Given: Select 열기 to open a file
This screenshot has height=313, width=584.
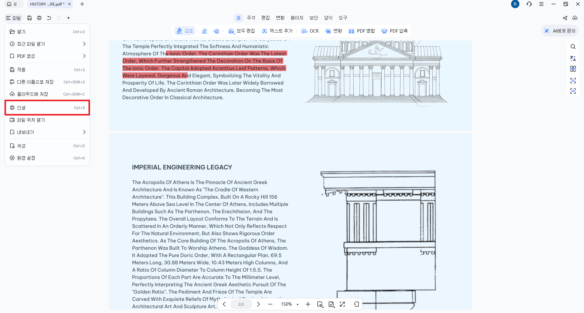Looking at the screenshot, I should [47, 32].
